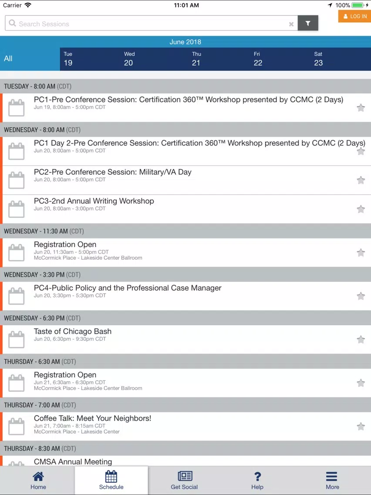Open PC3-2nd Annual Writing Workshop
This screenshot has height=495, width=371.
pyautogui.click(x=94, y=201)
